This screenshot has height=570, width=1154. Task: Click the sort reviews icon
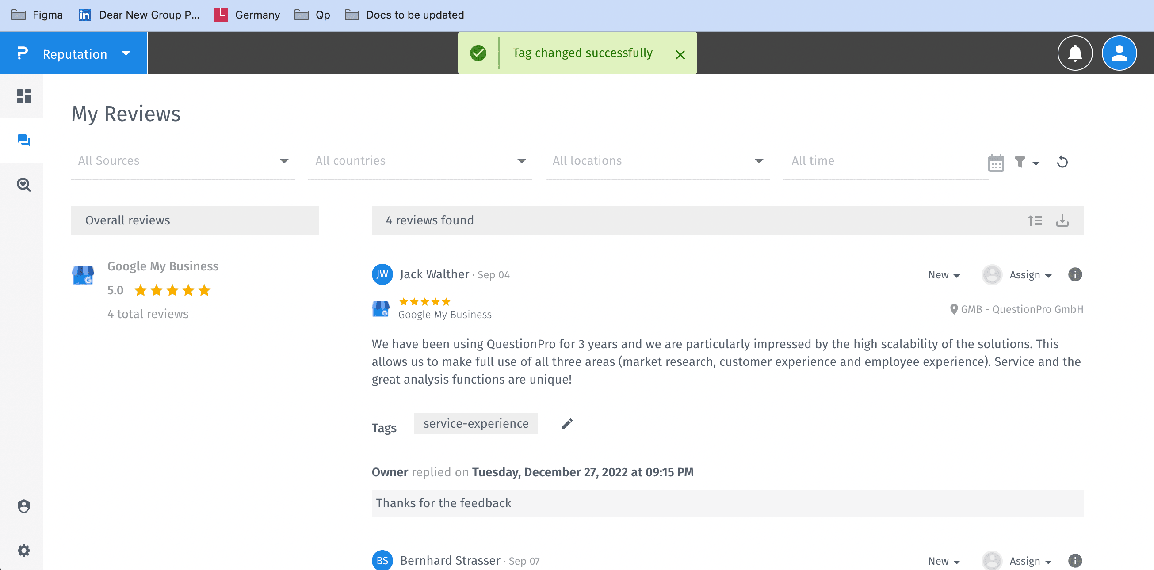(x=1035, y=220)
